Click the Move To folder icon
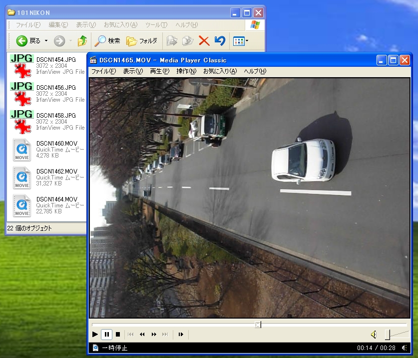 (172, 41)
